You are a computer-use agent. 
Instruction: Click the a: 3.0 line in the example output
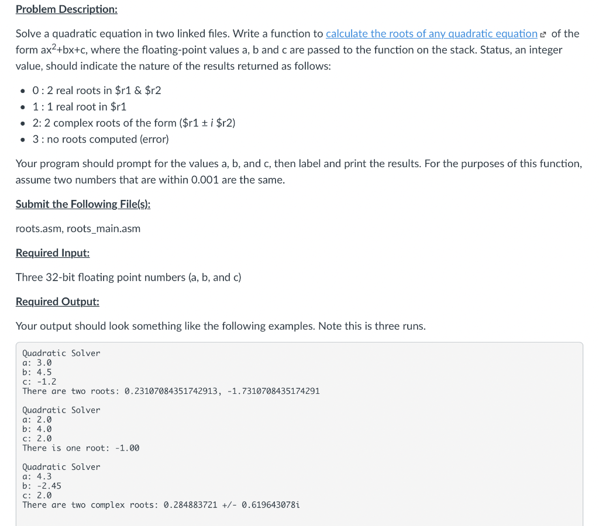pyautogui.click(x=37, y=362)
